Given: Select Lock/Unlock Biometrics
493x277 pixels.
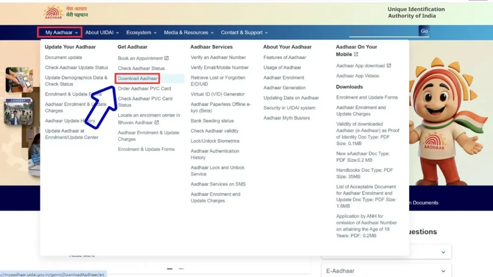Looking at the screenshot, I should (x=215, y=141).
